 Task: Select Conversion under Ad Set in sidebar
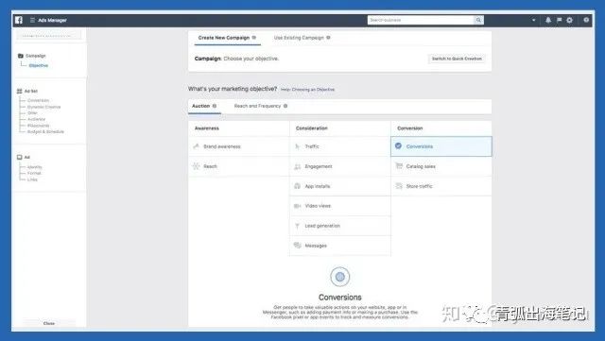[38, 100]
